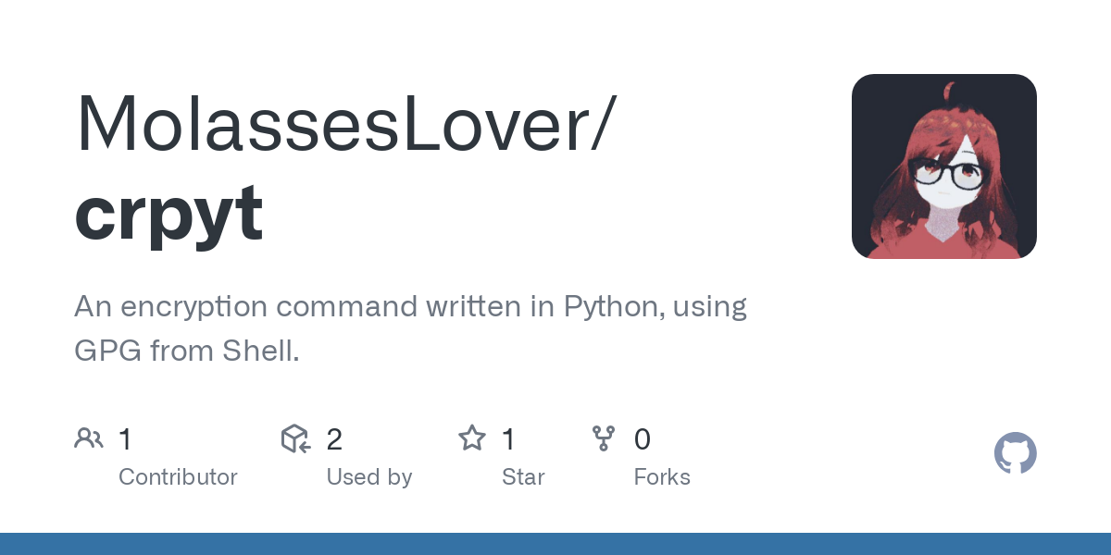Click the number 2 above Used by

[334, 439]
